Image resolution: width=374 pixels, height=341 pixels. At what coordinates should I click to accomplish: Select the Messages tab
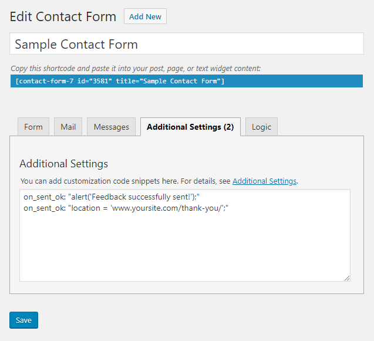pyautogui.click(x=112, y=127)
